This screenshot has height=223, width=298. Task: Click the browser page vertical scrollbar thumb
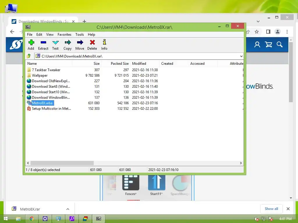coord(291,72)
